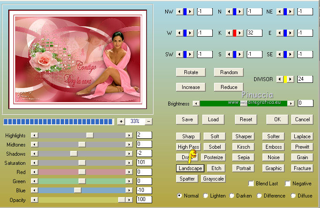Save the current filter settings

click(187, 119)
